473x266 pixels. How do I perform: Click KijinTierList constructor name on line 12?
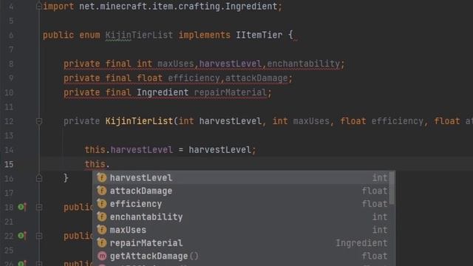[139, 121]
